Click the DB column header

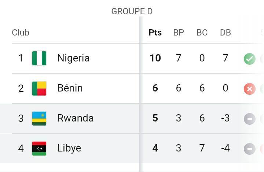[x=225, y=33]
